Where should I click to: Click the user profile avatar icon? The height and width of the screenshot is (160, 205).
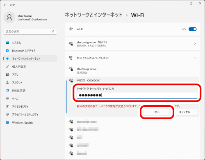[x=9, y=17]
